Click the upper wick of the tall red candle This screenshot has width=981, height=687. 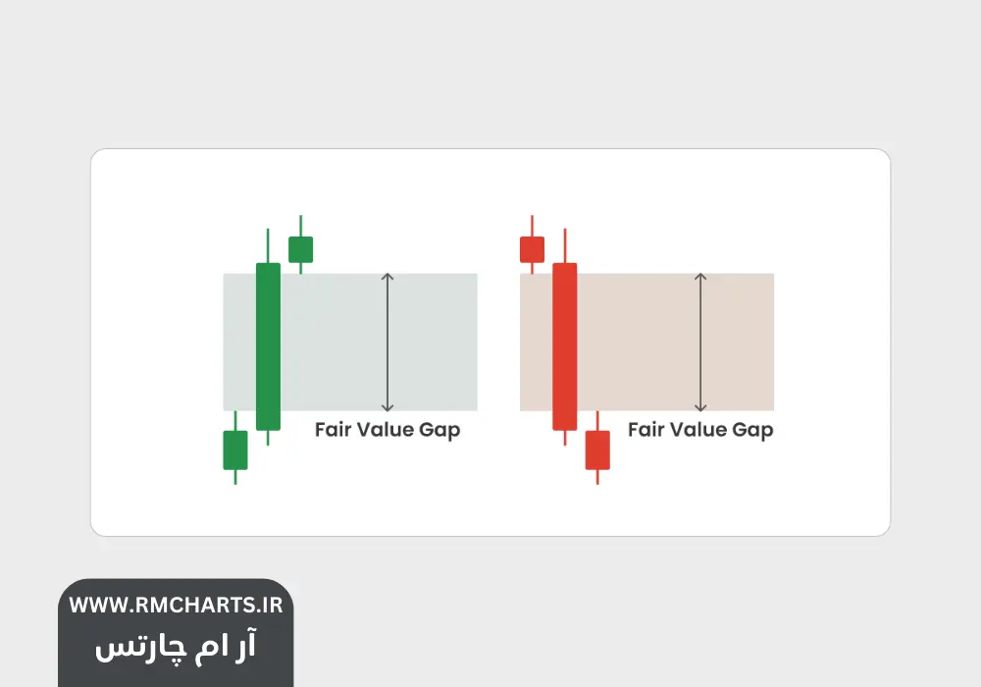pyautogui.click(x=564, y=245)
